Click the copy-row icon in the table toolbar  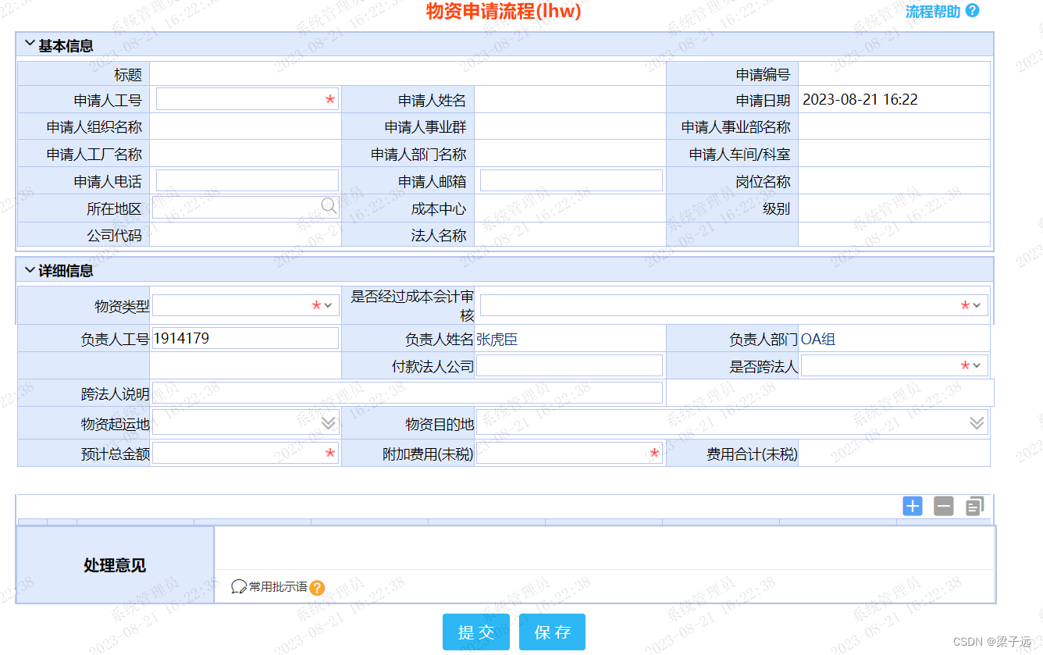(974, 506)
